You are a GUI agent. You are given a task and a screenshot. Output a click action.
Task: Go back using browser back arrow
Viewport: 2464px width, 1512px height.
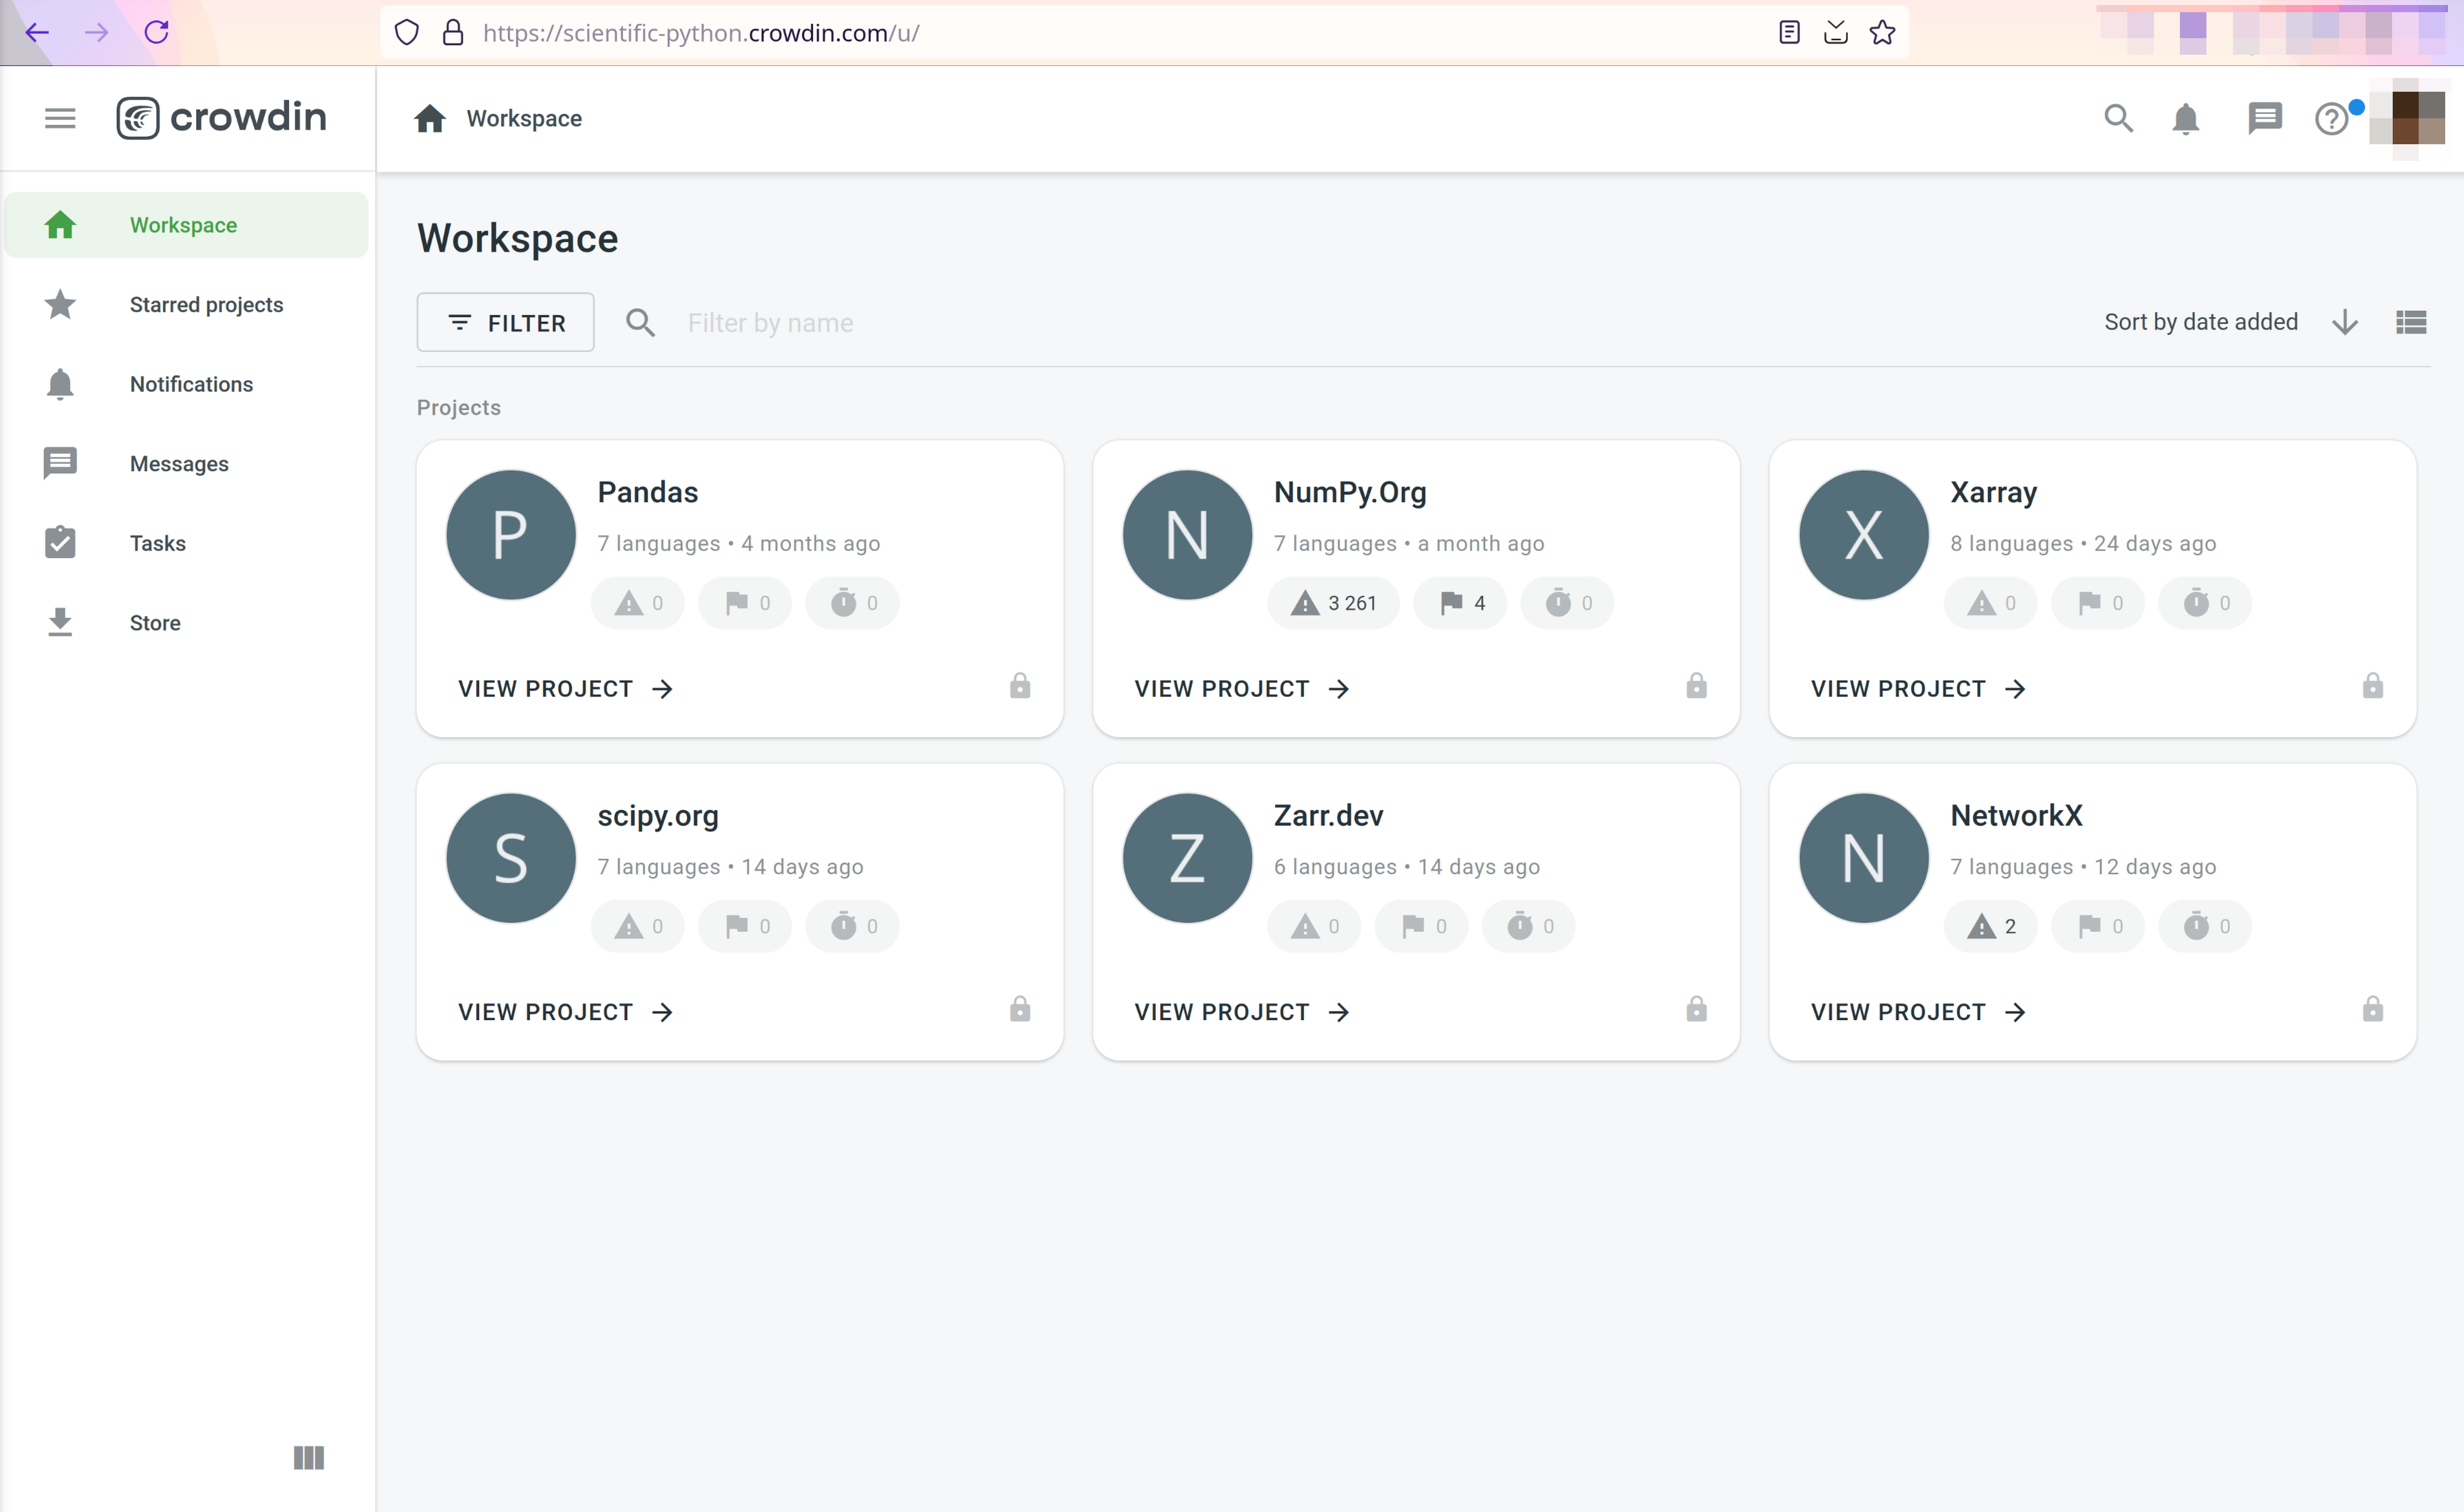[x=37, y=32]
